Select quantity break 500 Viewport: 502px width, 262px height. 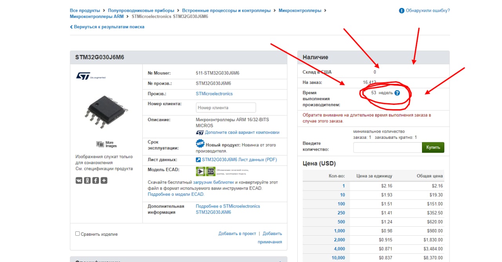coord(341,222)
